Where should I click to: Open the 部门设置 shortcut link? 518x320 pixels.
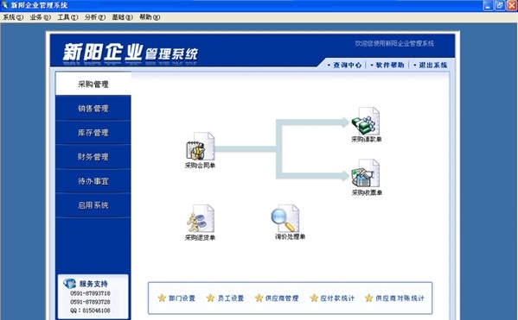[182, 298]
